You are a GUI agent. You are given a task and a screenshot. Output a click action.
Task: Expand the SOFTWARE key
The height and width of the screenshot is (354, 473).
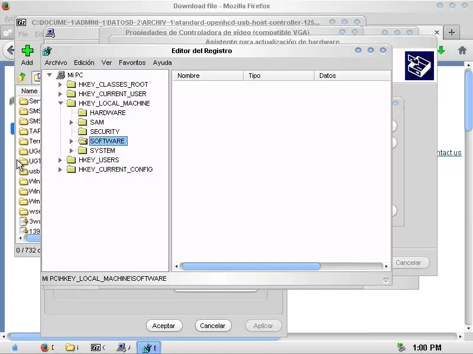click(71, 141)
